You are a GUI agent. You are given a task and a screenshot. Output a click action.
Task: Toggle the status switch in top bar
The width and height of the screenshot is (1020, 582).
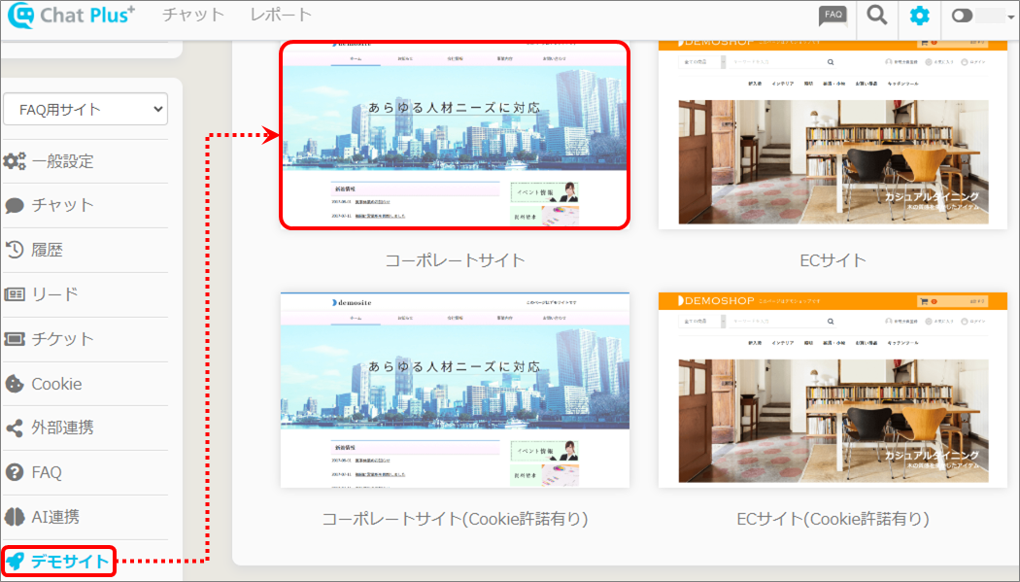(963, 16)
